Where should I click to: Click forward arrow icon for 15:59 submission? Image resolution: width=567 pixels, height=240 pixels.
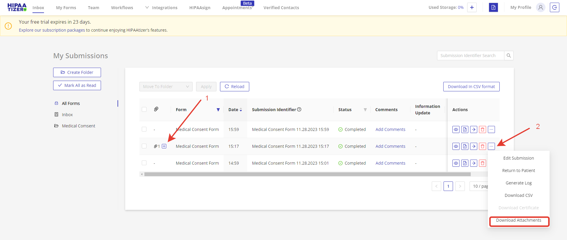click(x=474, y=129)
